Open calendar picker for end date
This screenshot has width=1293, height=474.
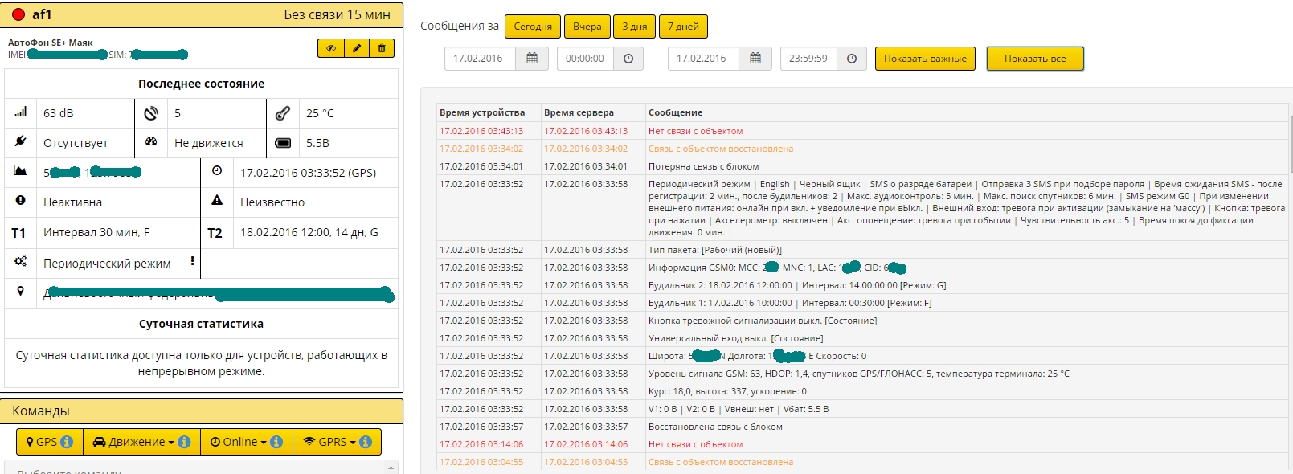(755, 59)
